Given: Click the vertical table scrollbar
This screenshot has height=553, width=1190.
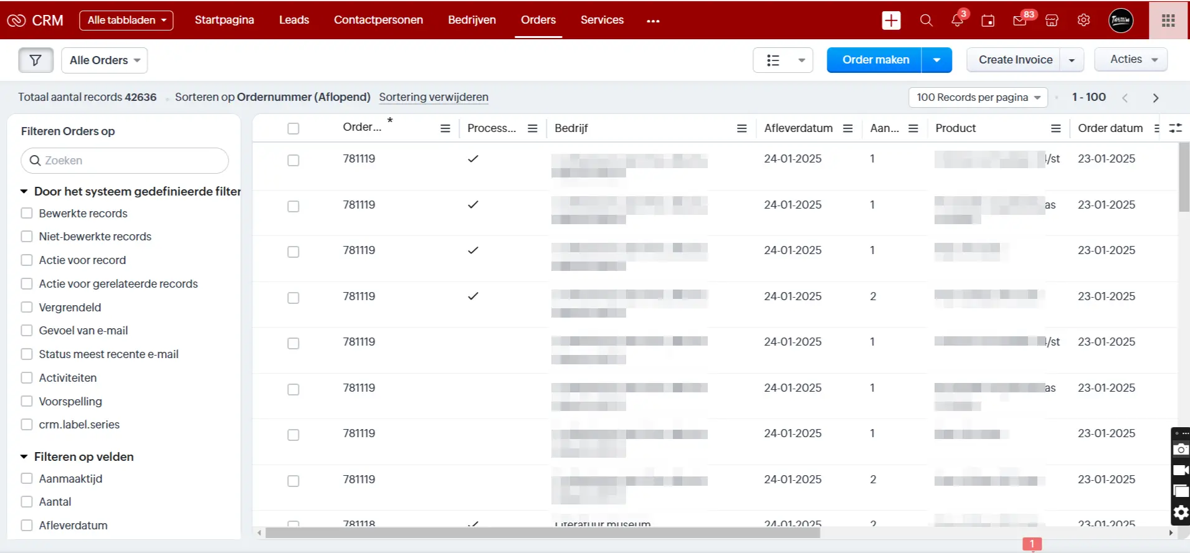Looking at the screenshot, I should pyautogui.click(x=1184, y=177).
